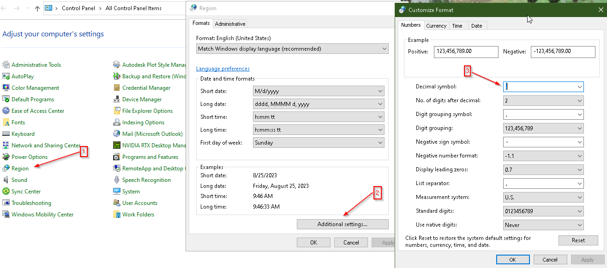
Task: Switch to the Administrative tab
Action: (230, 24)
